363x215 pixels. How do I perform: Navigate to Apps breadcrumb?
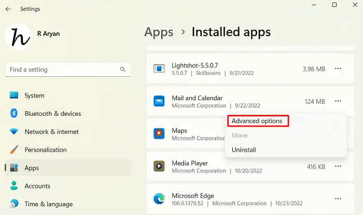(x=159, y=32)
